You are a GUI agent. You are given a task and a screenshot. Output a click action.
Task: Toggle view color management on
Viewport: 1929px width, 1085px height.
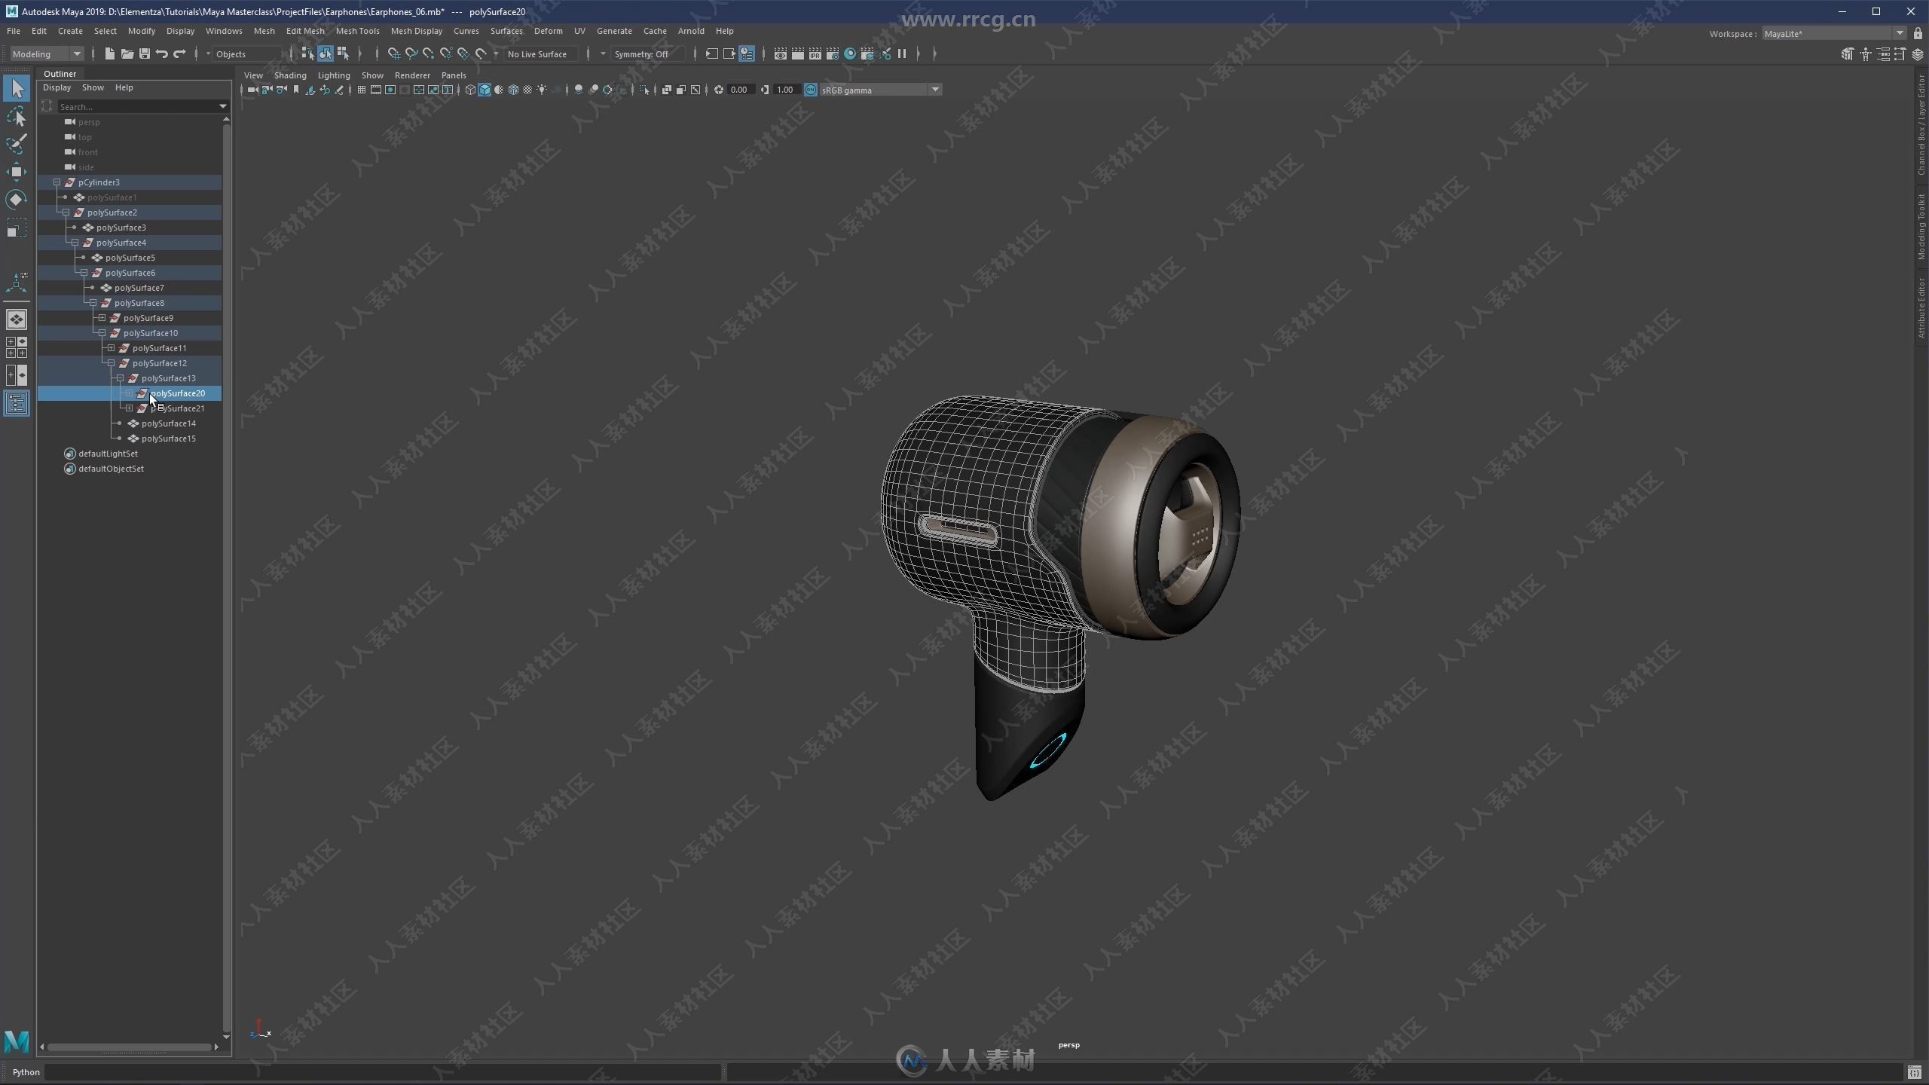point(810,90)
